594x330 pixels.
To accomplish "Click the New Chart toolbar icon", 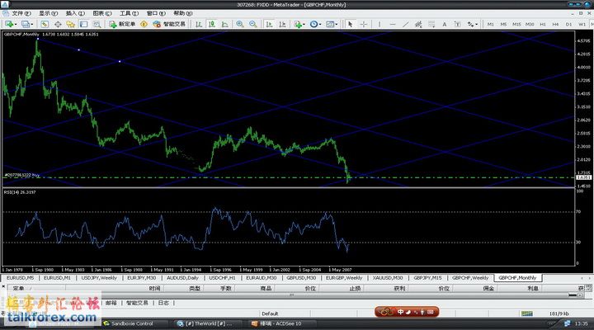I will point(10,24).
